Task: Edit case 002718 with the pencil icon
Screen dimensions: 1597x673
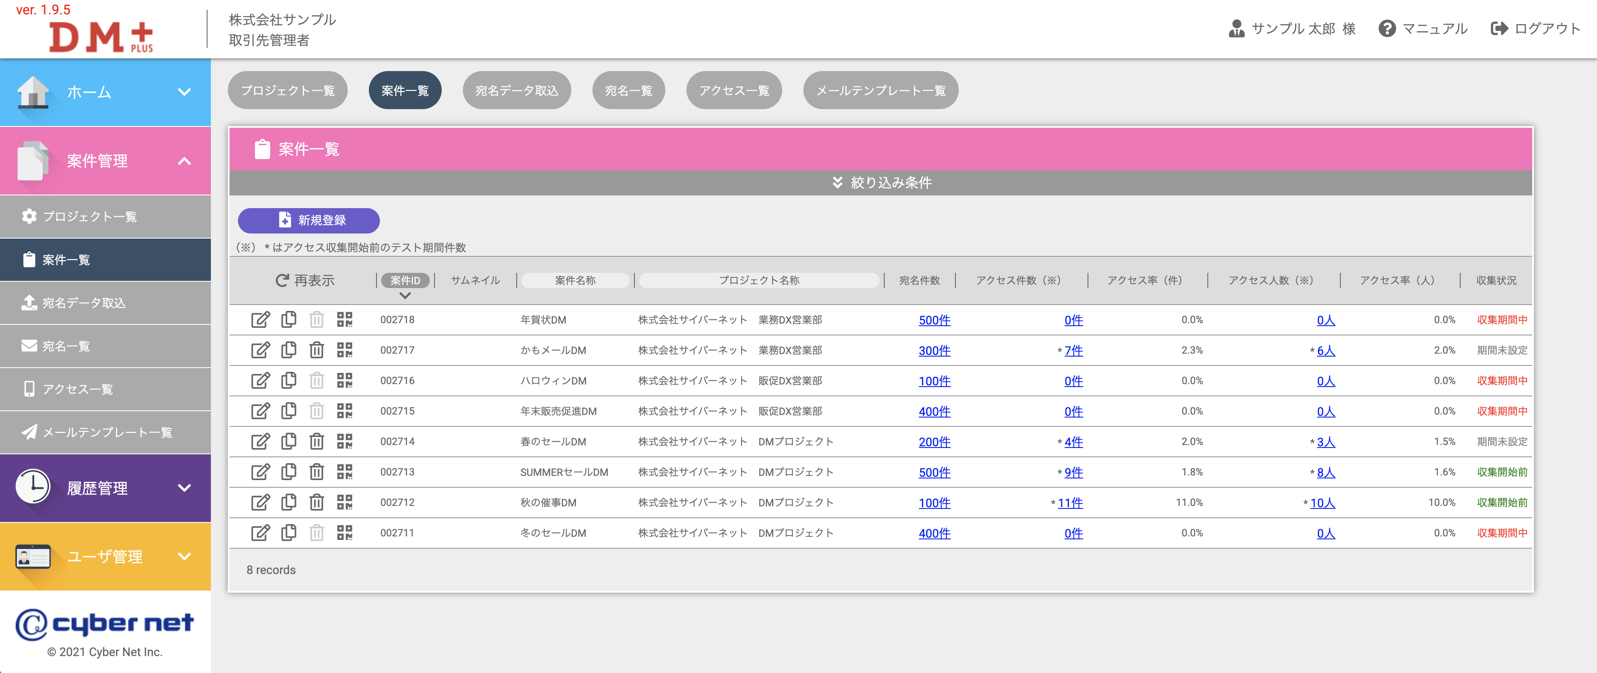Action: [260, 319]
